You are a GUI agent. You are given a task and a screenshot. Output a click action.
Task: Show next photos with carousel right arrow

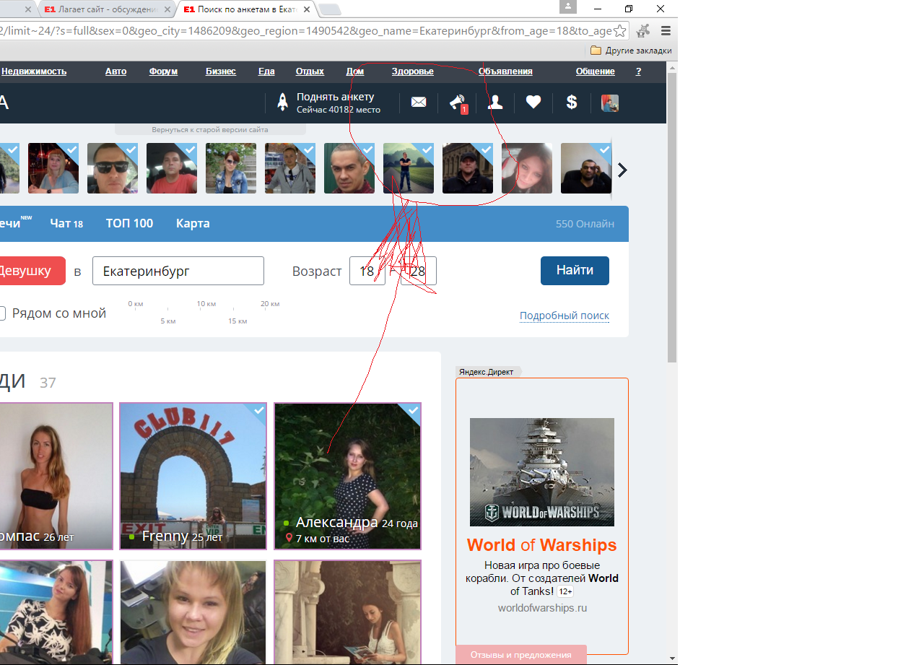(622, 170)
